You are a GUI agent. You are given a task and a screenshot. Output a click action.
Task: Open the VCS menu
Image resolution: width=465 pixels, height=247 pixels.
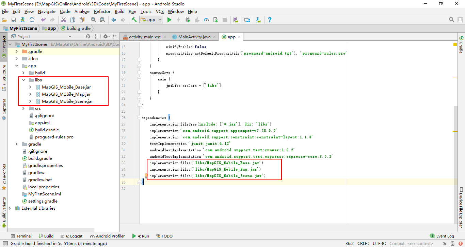point(160,11)
